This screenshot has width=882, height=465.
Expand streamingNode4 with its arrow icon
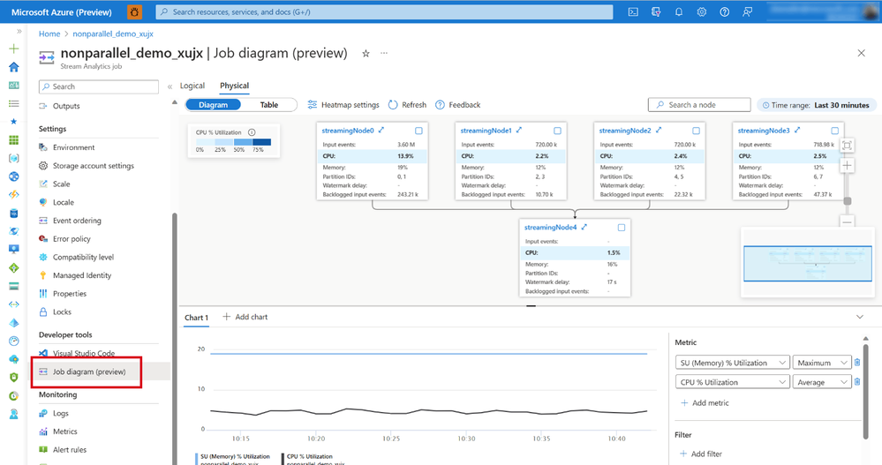click(584, 227)
